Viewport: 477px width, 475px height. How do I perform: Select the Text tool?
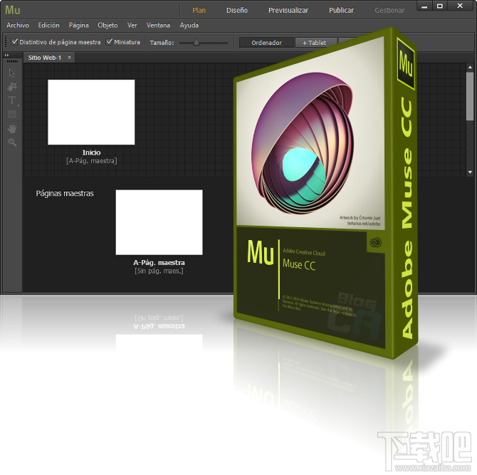pos(12,100)
